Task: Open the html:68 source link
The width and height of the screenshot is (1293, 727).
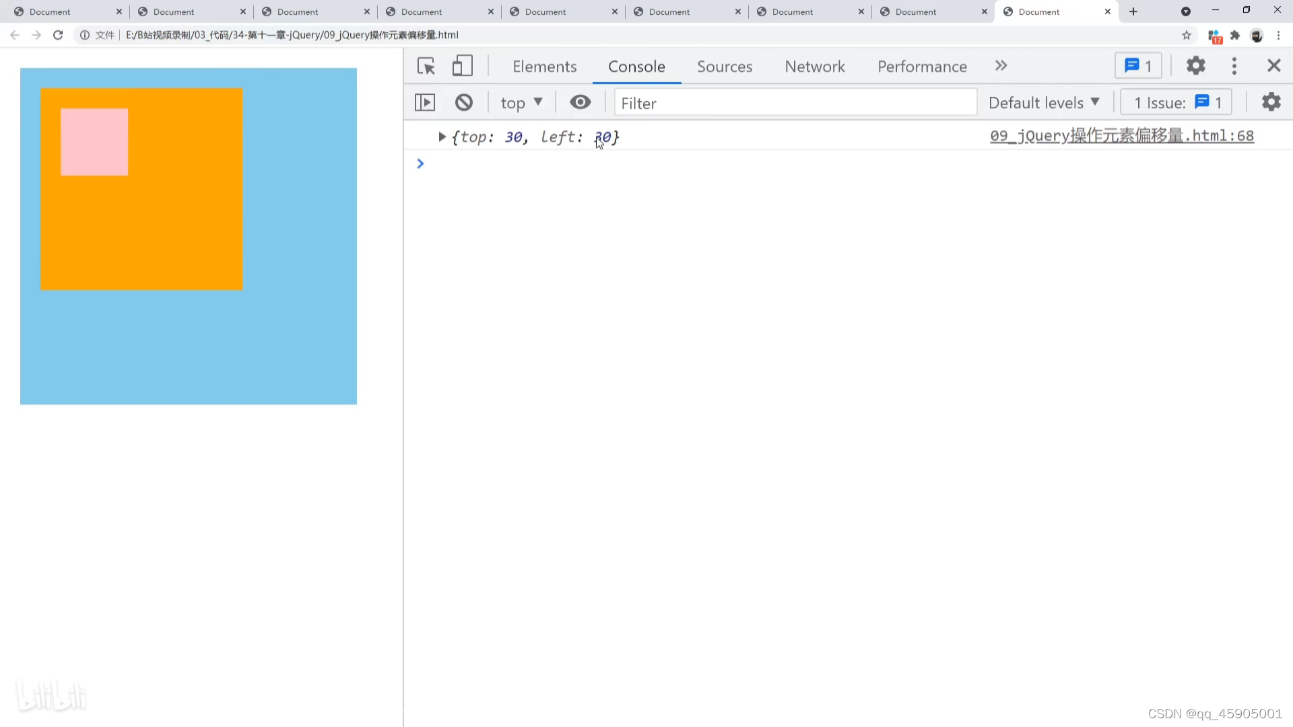Action: pos(1121,136)
